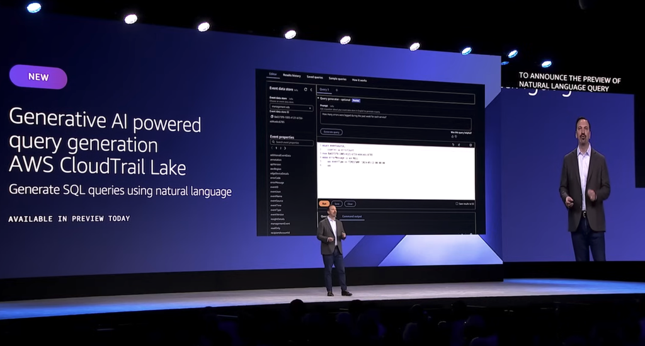Go to the previous page of event properties
This screenshot has width=645, height=346.
pyautogui.click(x=272, y=147)
